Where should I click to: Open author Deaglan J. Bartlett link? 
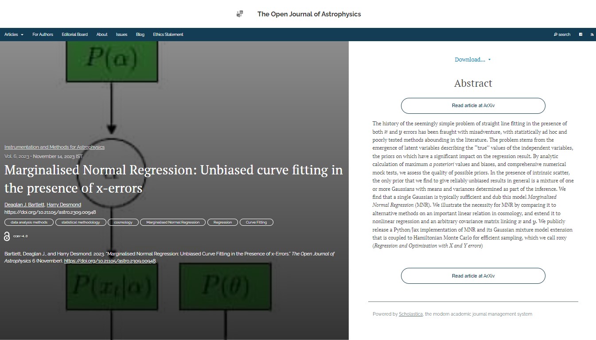click(24, 205)
